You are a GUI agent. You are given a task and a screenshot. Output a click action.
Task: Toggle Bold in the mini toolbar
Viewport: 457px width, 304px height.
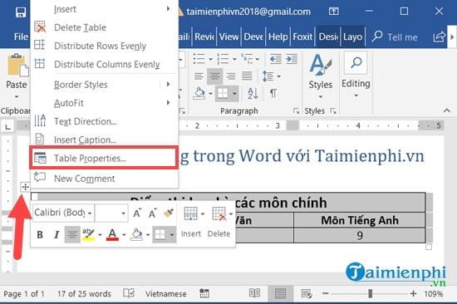coord(40,234)
